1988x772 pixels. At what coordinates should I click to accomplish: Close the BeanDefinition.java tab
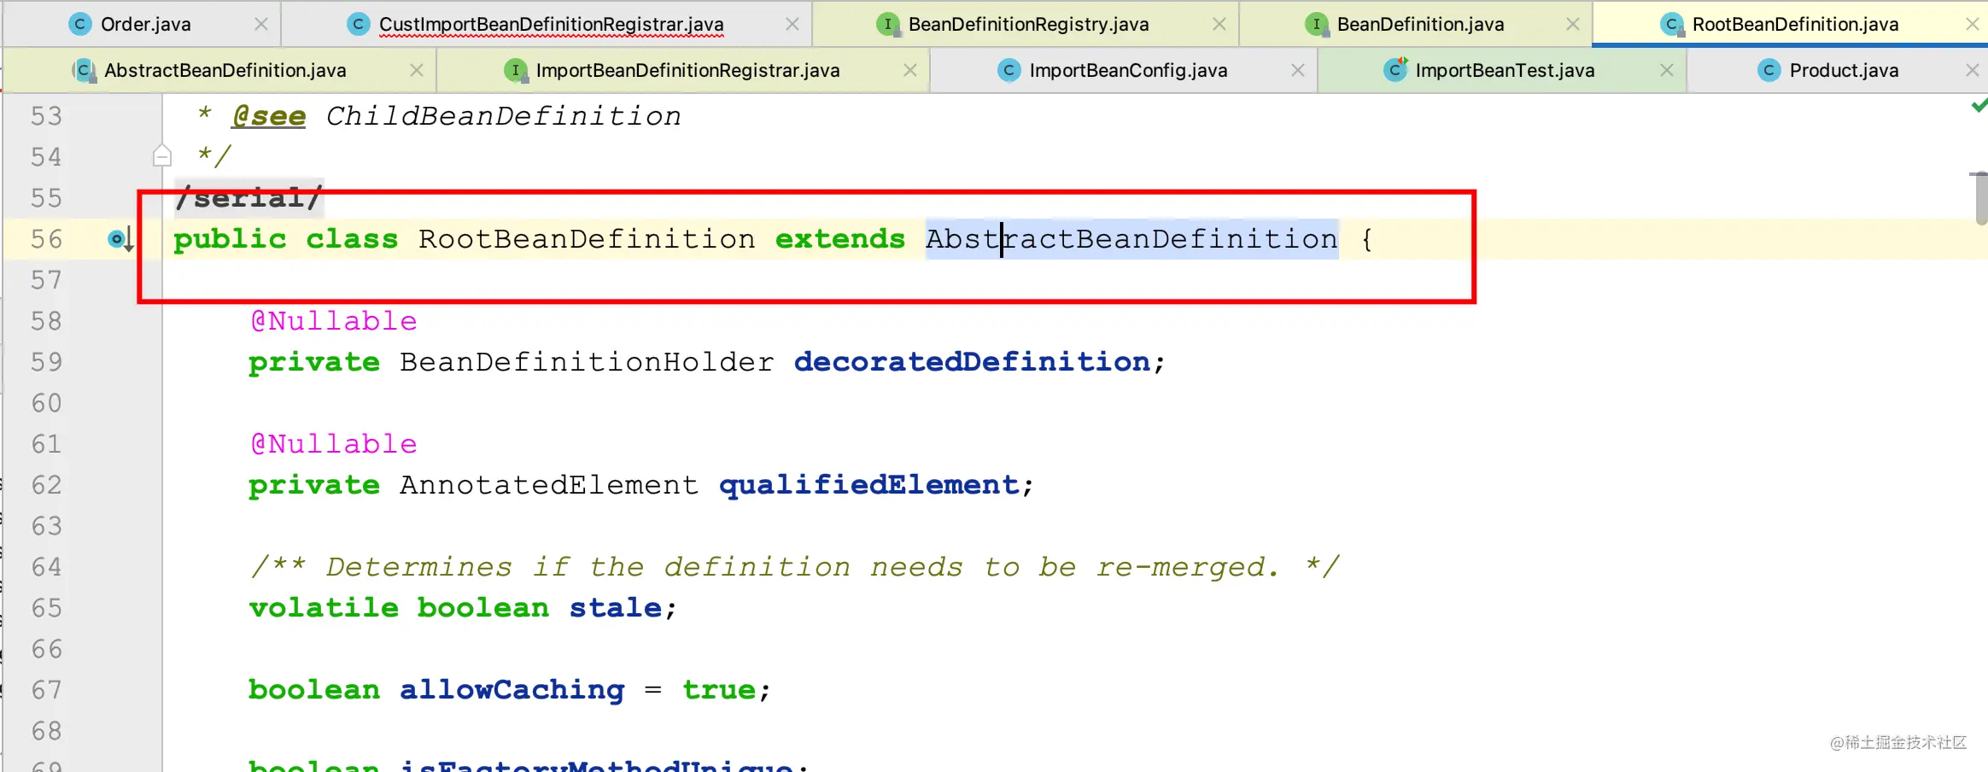pos(1573,24)
